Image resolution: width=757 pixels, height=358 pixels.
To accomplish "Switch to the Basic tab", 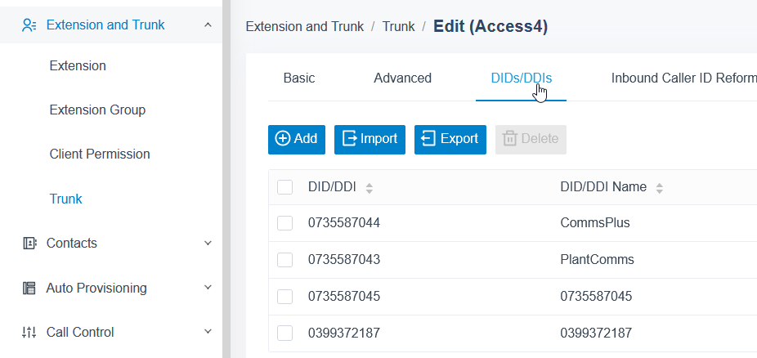I will click(x=299, y=78).
